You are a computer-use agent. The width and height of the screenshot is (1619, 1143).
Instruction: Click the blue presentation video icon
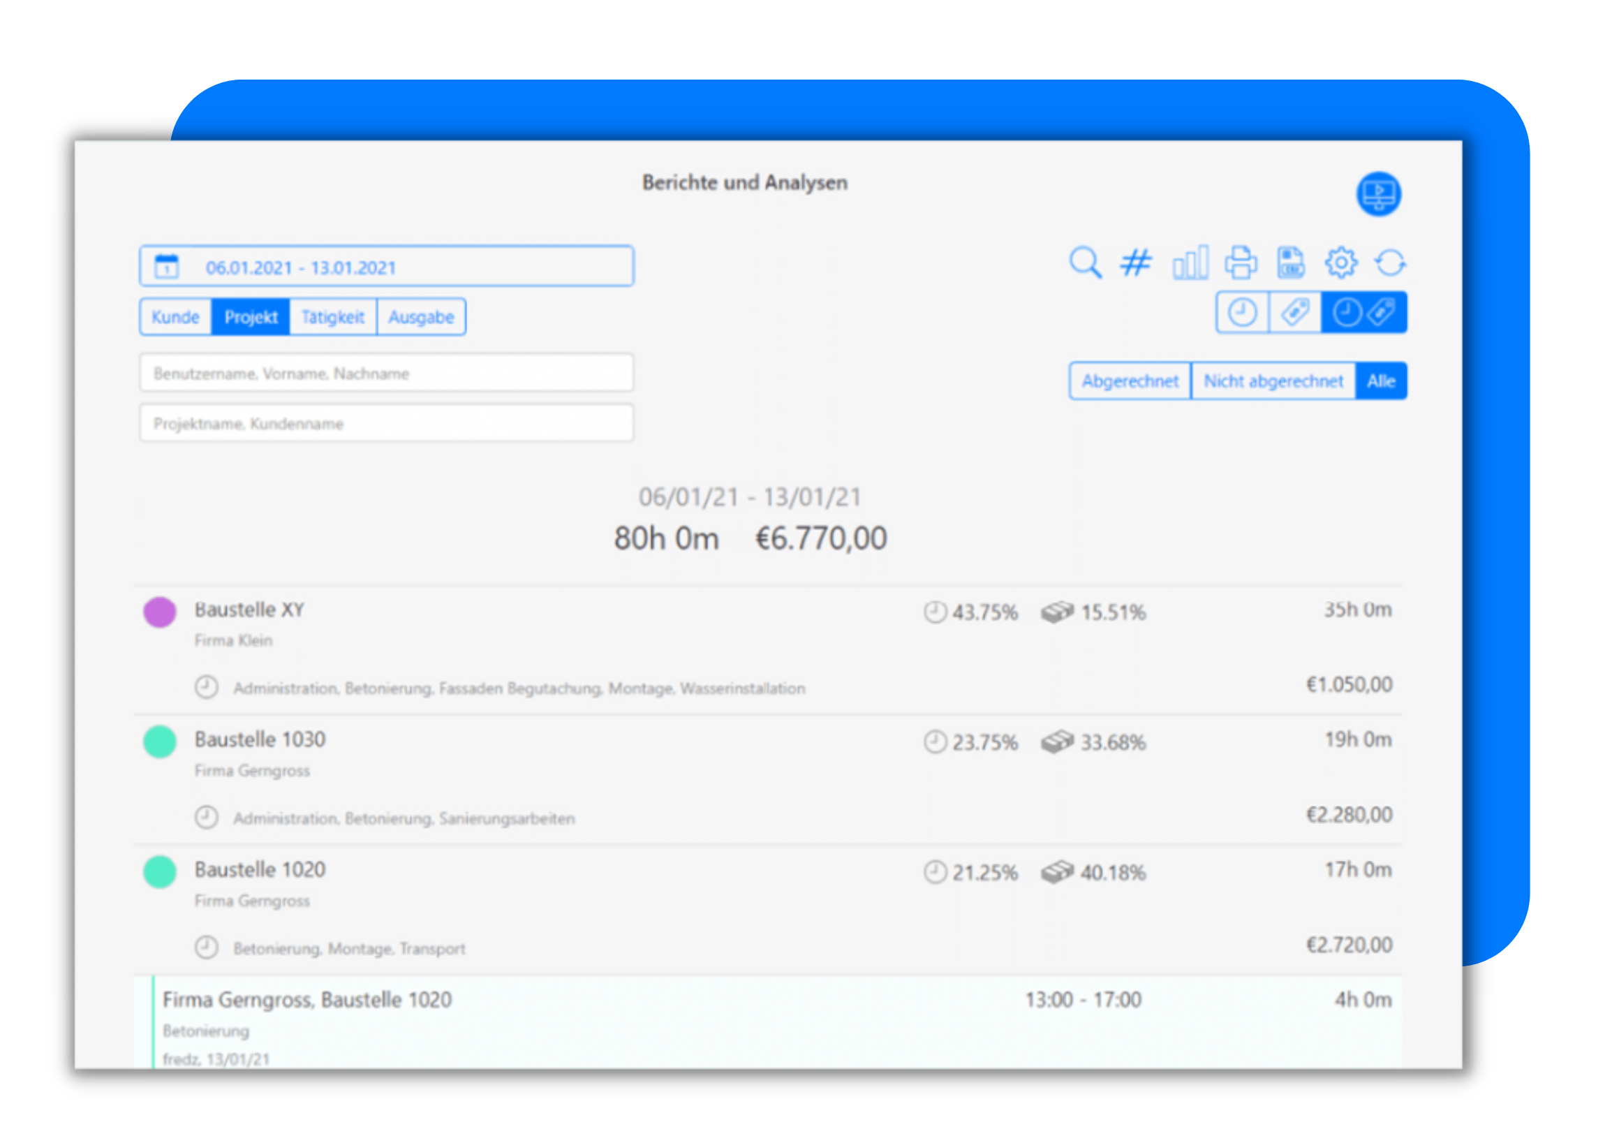tap(1379, 194)
